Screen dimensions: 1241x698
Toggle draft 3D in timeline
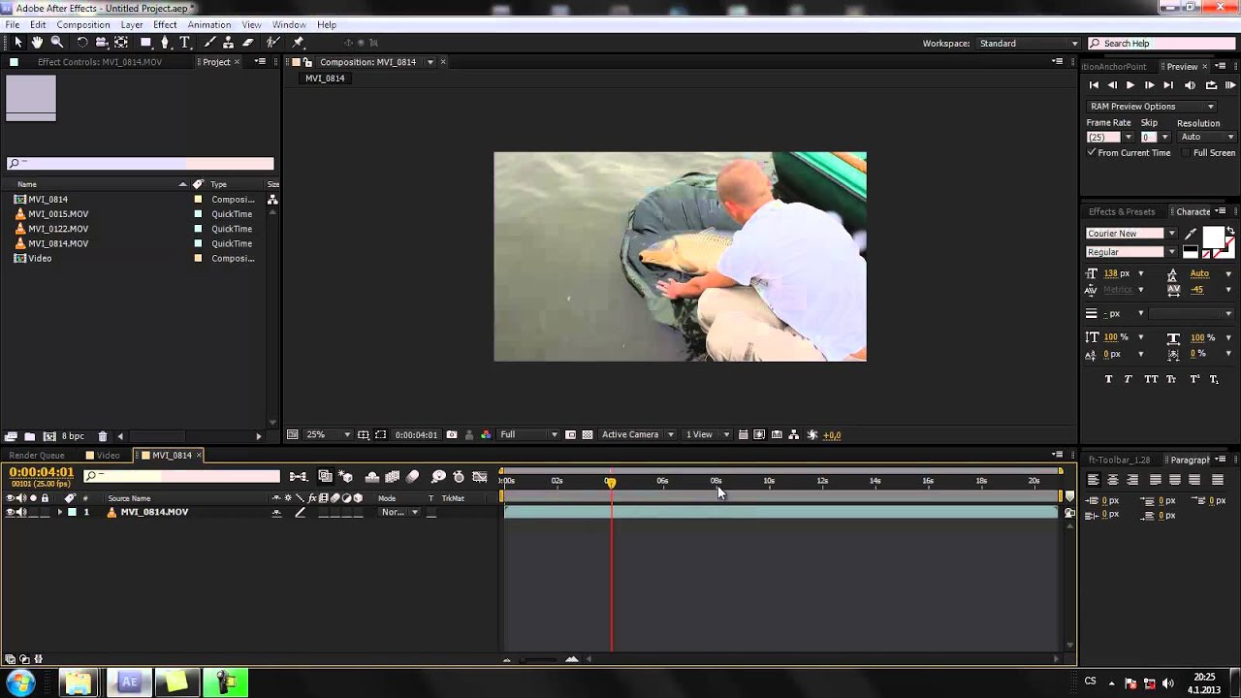[345, 476]
